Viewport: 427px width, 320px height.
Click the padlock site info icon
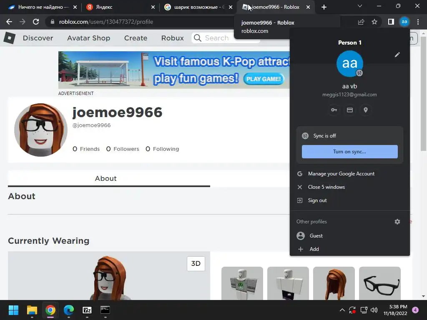(x=53, y=22)
